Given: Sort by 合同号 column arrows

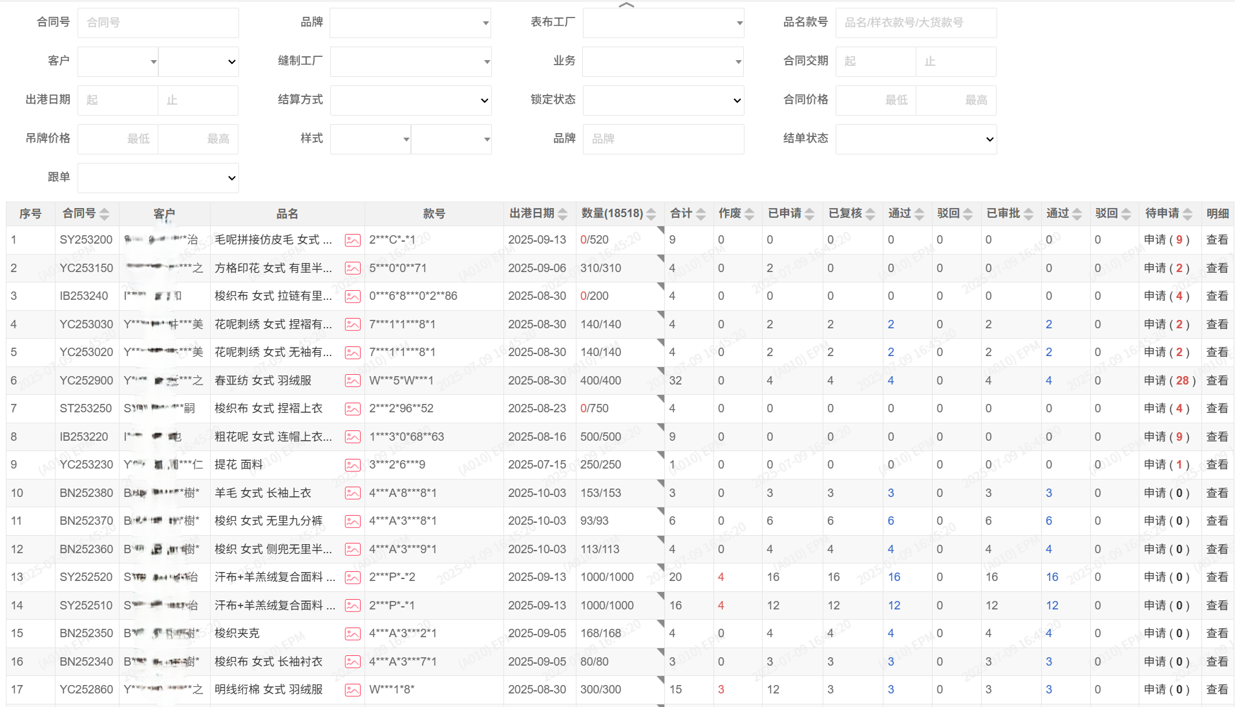Looking at the screenshot, I should [105, 214].
